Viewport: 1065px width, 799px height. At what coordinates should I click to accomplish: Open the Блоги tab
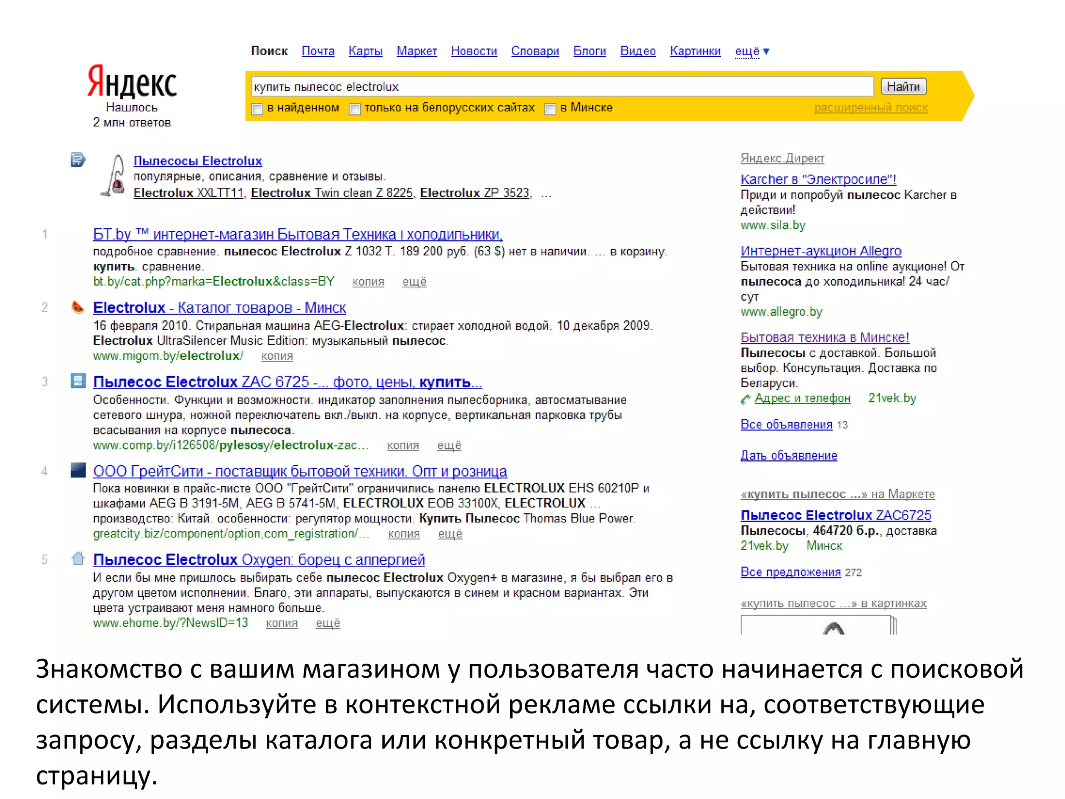click(x=590, y=51)
